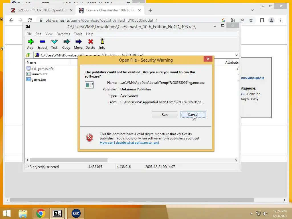Click the Test archive icon

pyautogui.click(x=54, y=44)
